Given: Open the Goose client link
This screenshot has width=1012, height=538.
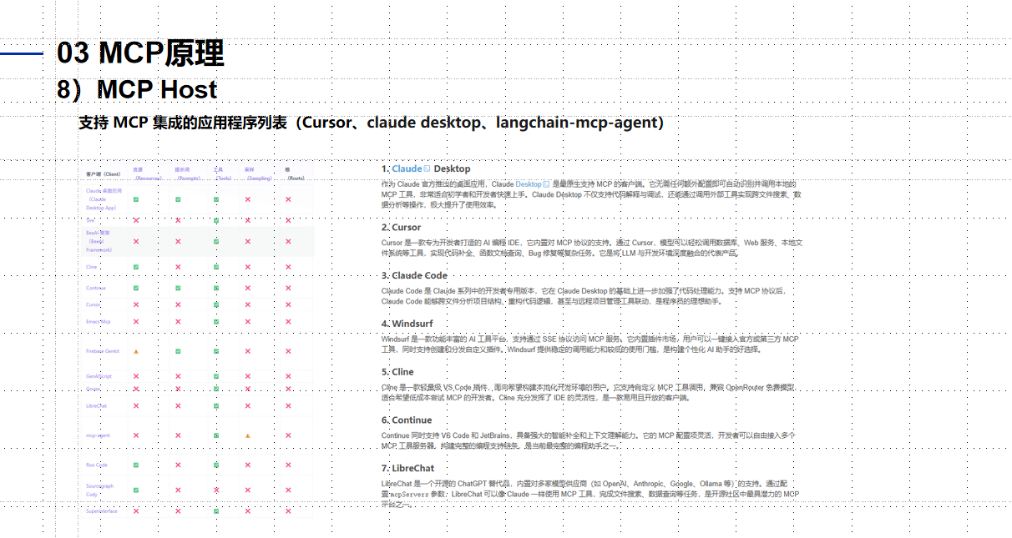Looking at the screenshot, I should click(93, 389).
